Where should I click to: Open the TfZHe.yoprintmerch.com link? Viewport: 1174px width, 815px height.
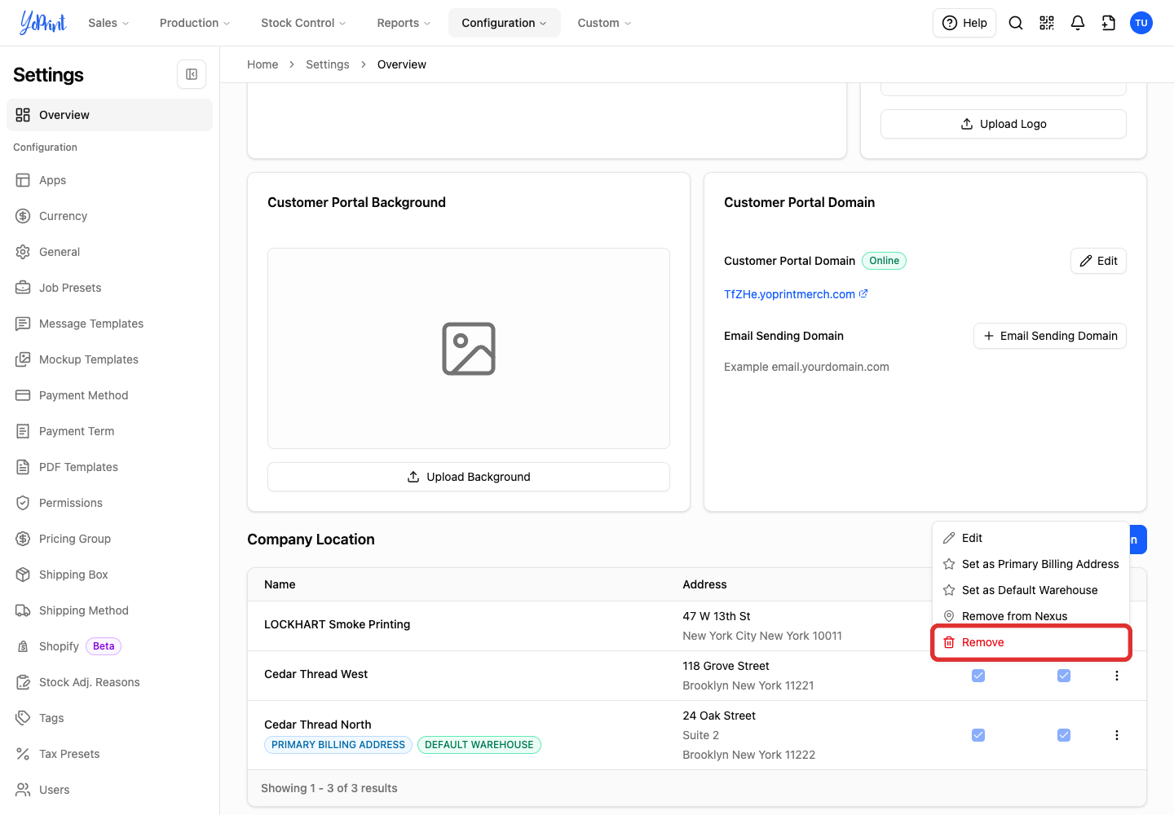tap(796, 294)
